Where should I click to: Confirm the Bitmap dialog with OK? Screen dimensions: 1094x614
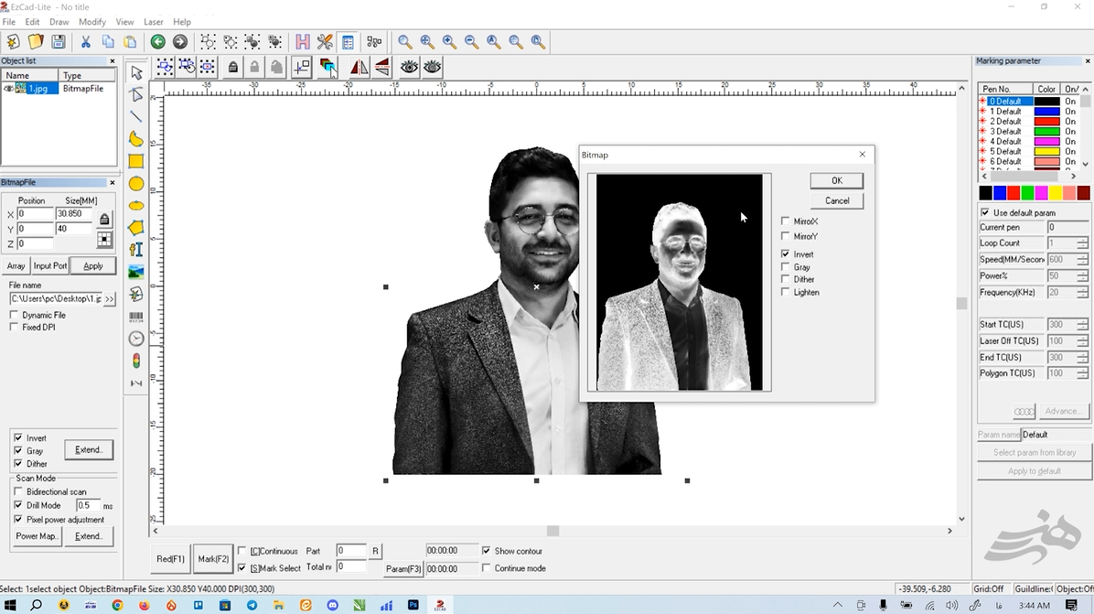click(x=836, y=181)
